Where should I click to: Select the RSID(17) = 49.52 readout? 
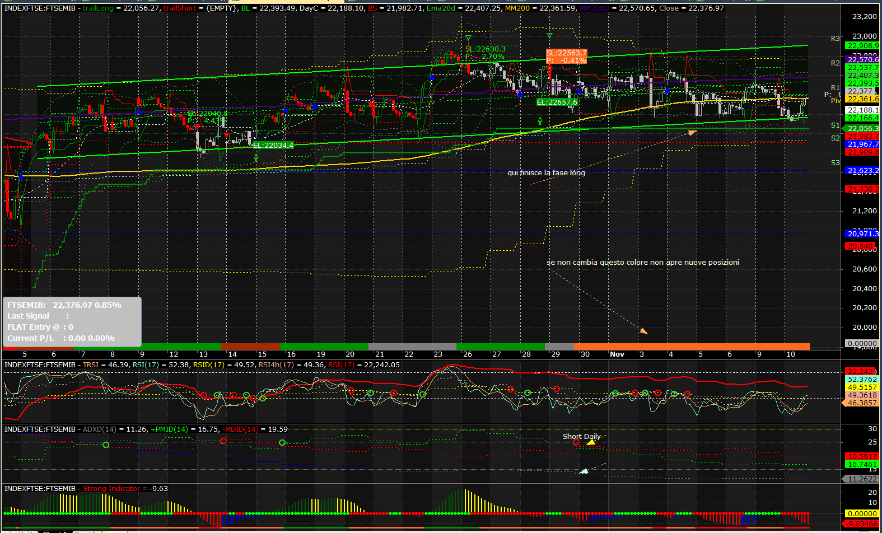tap(223, 364)
